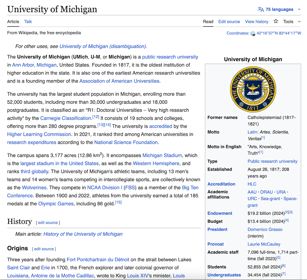Viewport: 307px width, 280px height.
Task: Open the HLC accreditation link
Action: (252, 184)
